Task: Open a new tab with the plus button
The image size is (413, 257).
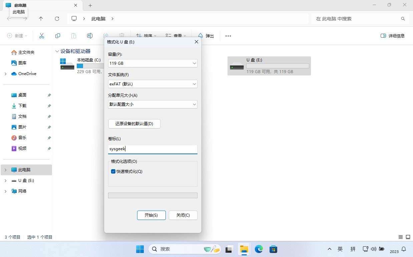Action: click(x=90, y=5)
